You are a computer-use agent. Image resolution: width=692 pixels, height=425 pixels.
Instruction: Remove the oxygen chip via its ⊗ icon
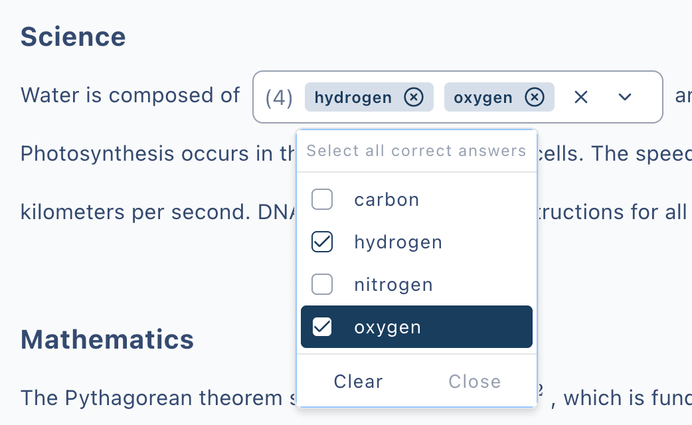535,97
